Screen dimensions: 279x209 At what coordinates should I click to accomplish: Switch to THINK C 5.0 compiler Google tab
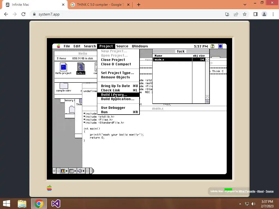coord(100,5)
